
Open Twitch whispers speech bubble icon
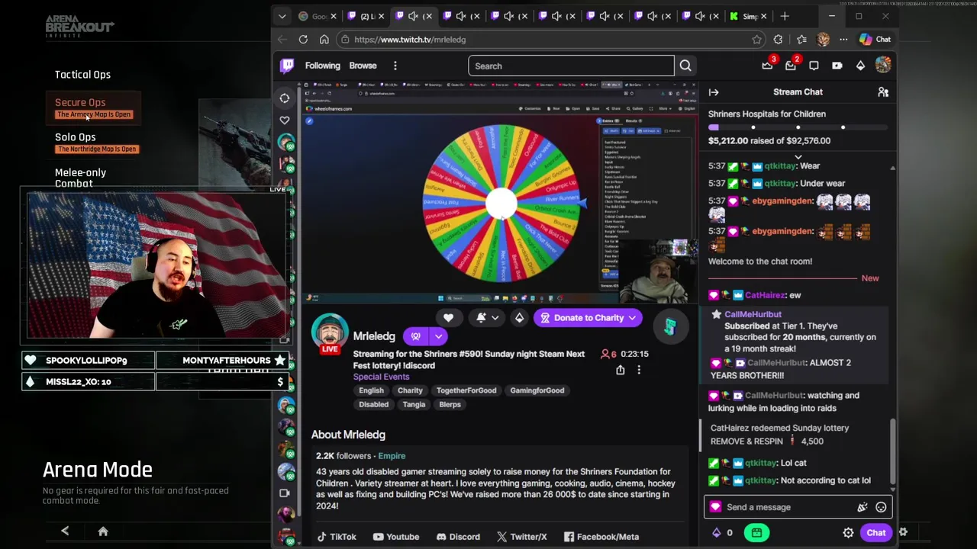click(814, 66)
